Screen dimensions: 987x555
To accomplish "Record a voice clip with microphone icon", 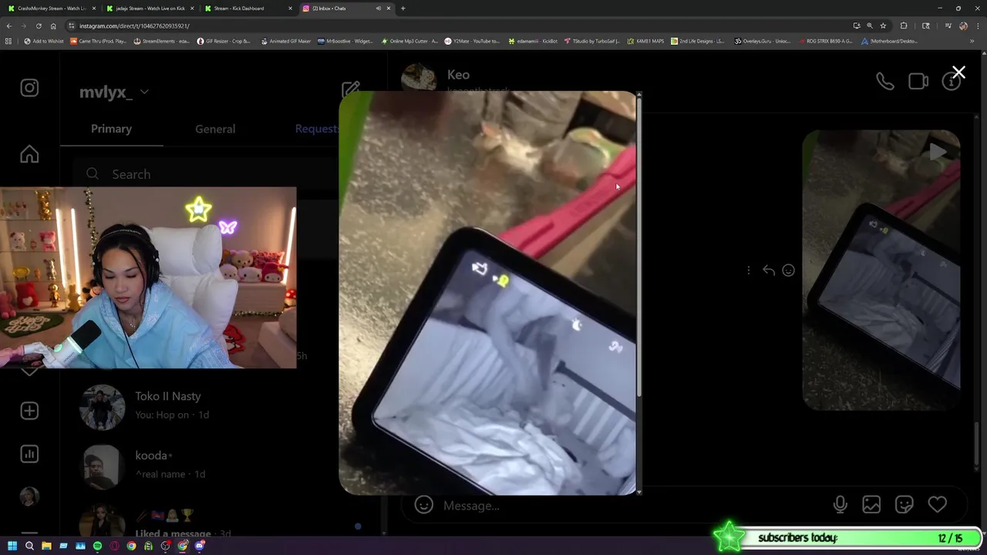I will pos(840,505).
